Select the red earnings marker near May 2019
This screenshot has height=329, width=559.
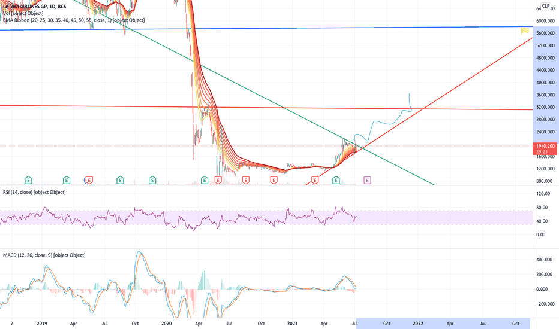(x=89, y=180)
